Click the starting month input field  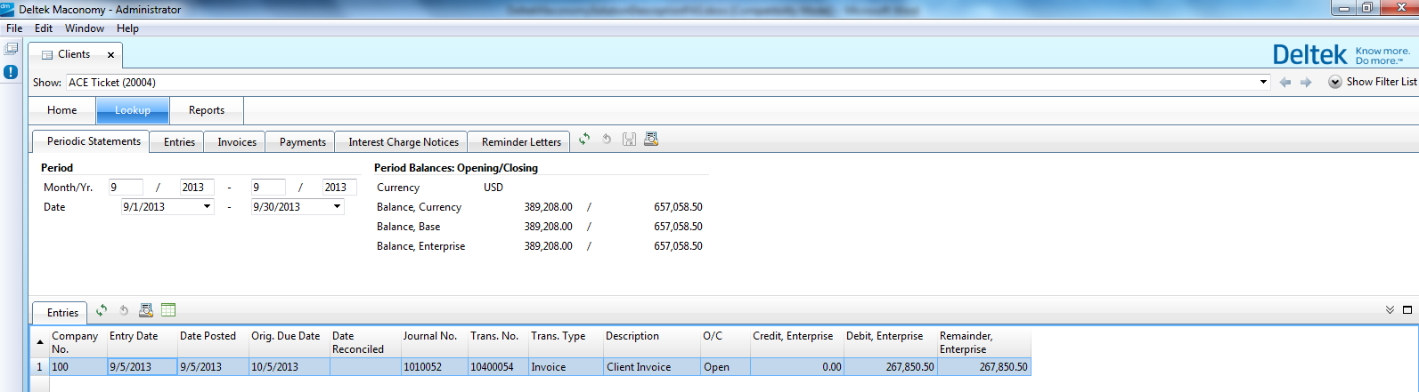(126, 188)
